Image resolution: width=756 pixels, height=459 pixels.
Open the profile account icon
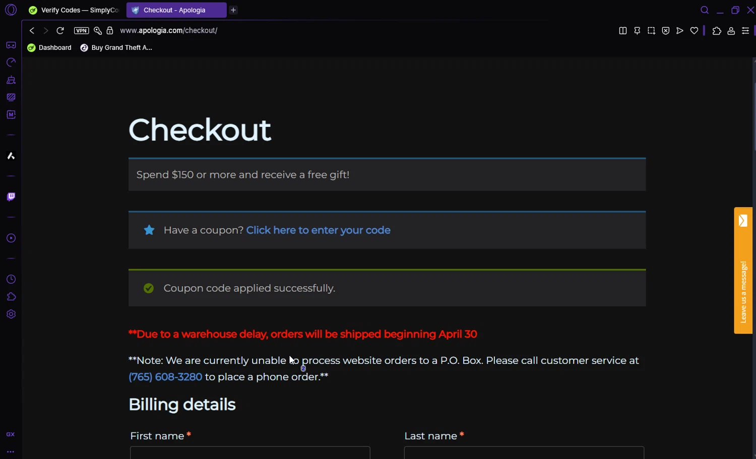click(731, 31)
